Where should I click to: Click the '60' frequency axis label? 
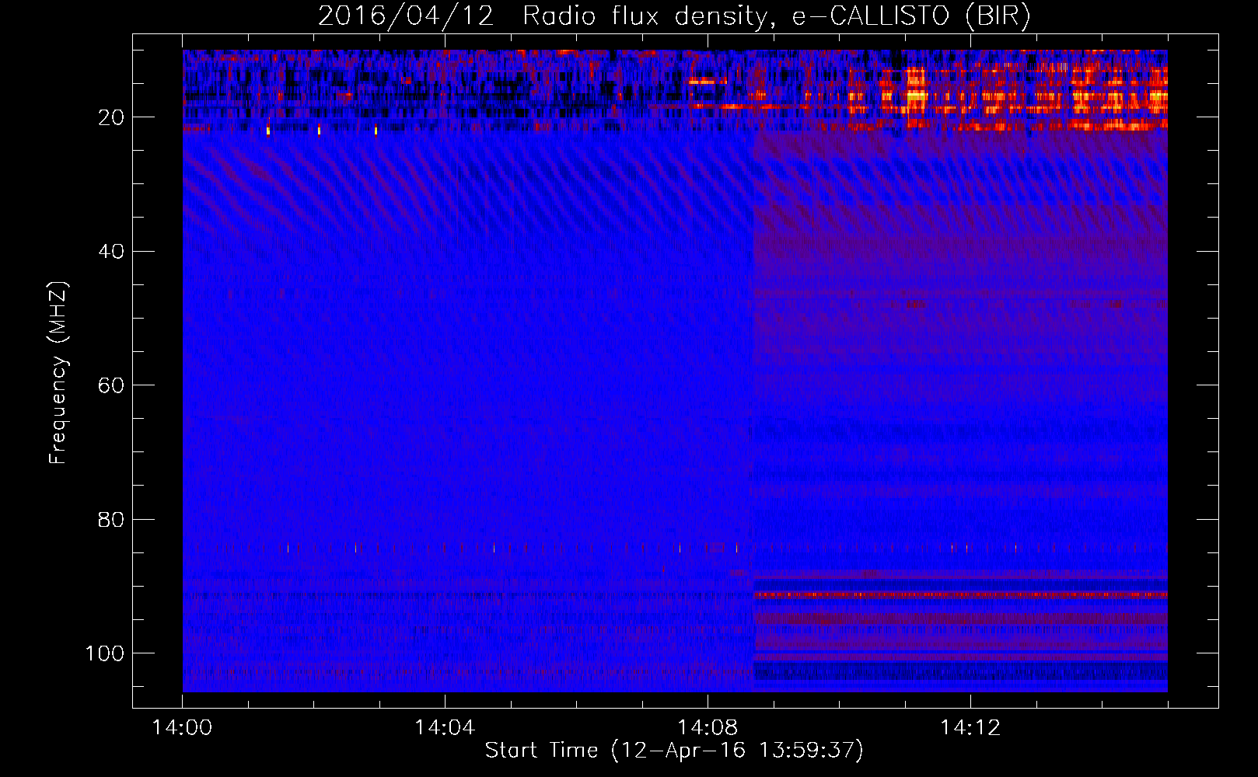point(111,385)
